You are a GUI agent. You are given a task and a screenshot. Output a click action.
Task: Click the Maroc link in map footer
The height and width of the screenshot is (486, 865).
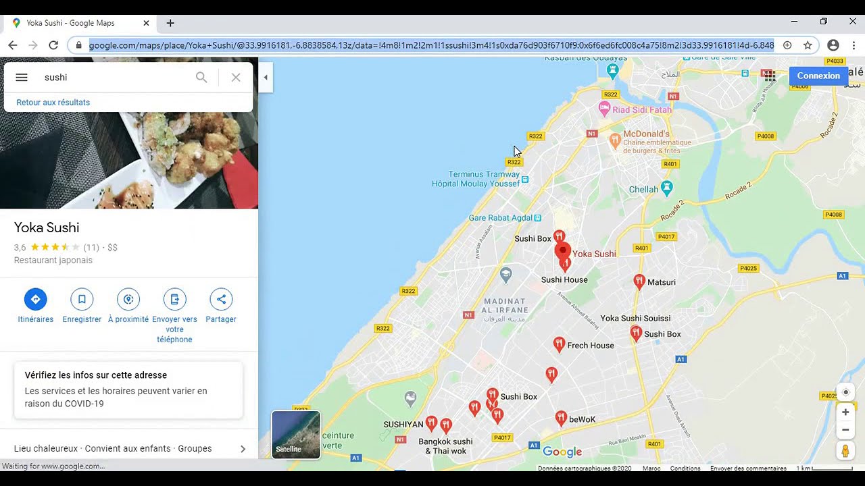pos(651,468)
